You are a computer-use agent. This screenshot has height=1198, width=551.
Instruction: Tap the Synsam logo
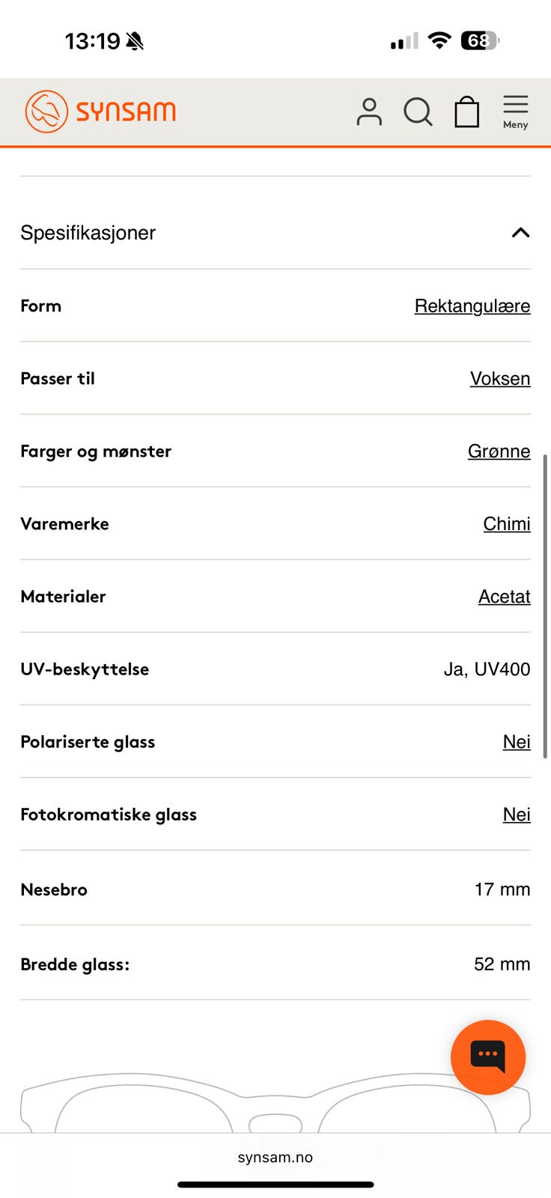click(100, 112)
